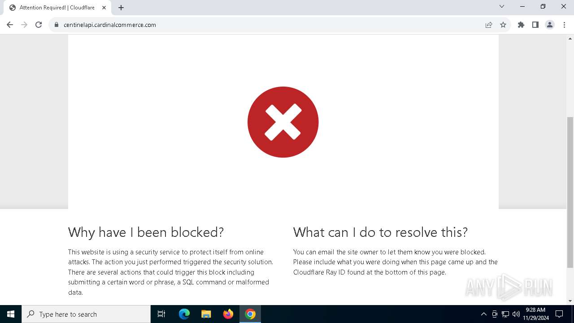Click the red blocked X error icon

pyautogui.click(x=283, y=122)
